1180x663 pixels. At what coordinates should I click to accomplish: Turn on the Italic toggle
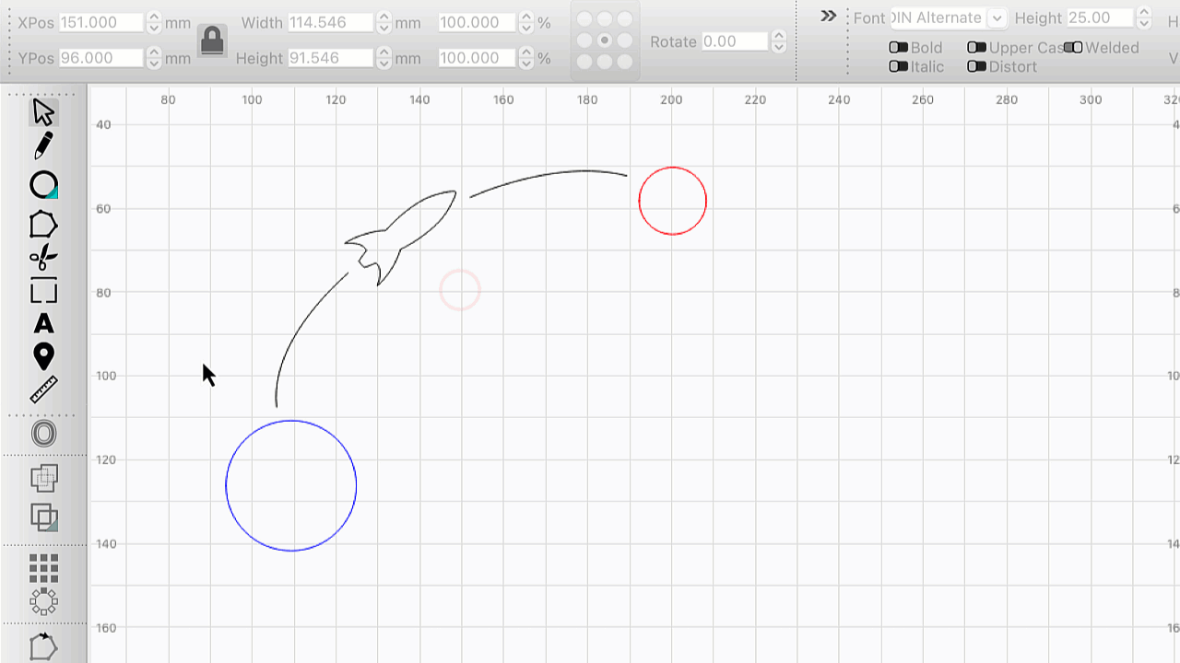pyautogui.click(x=898, y=66)
